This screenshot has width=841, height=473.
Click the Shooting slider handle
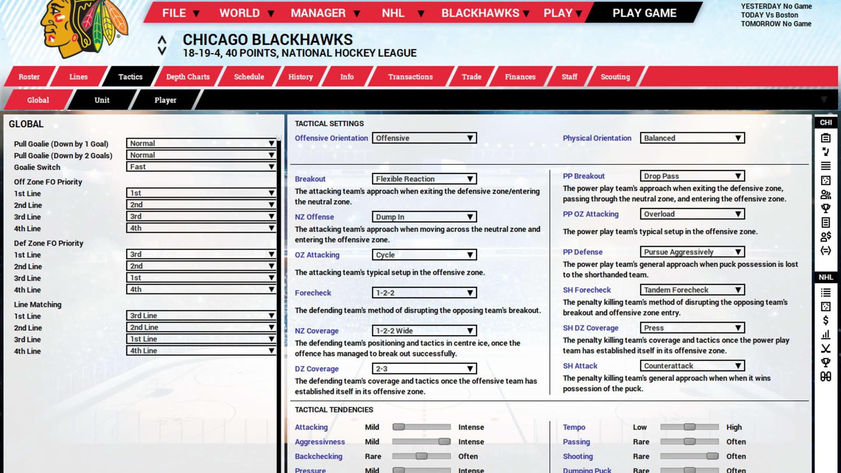coord(712,456)
